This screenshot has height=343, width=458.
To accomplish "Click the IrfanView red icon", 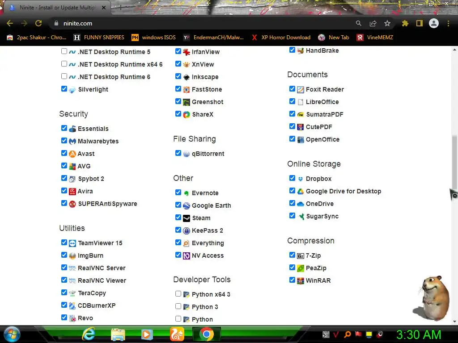I will (x=187, y=52).
